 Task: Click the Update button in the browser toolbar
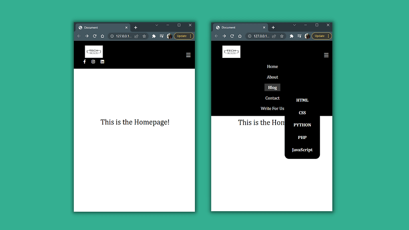(183, 36)
